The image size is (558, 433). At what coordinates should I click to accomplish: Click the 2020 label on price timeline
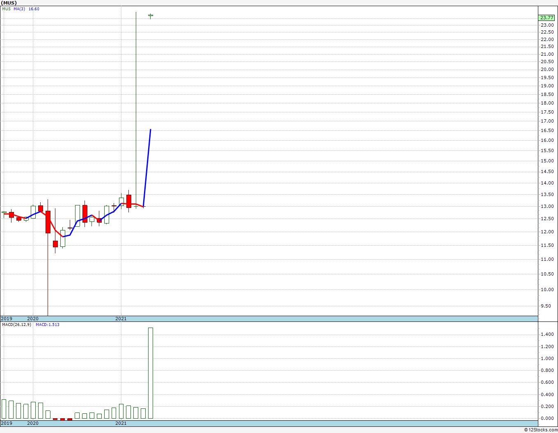[x=33, y=319]
